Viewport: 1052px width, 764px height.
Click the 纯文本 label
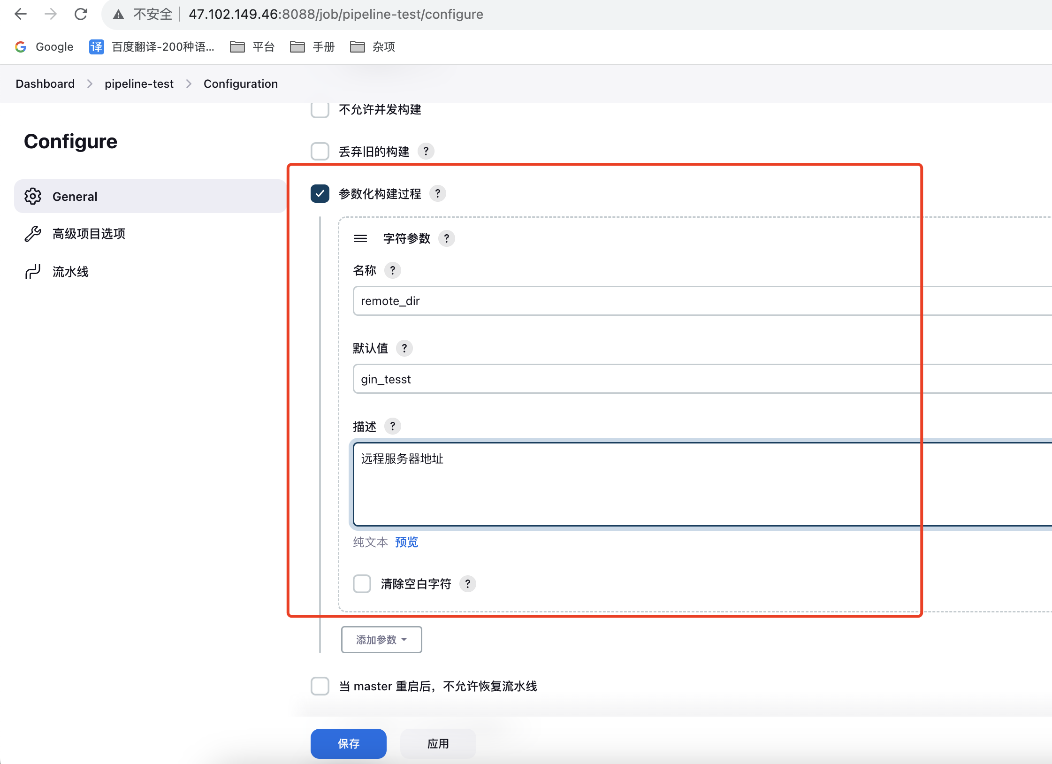tap(370, 542)
